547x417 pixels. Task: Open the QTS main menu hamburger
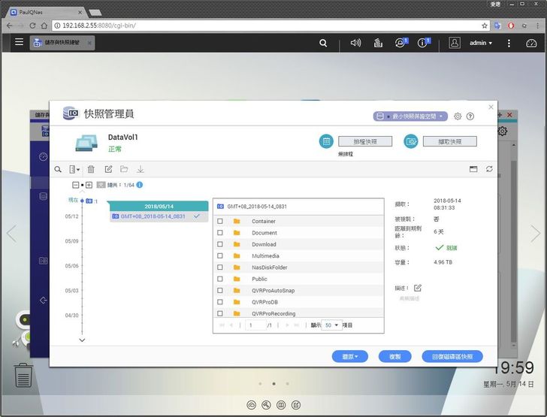pyautogui.click(x=20, y=43)
